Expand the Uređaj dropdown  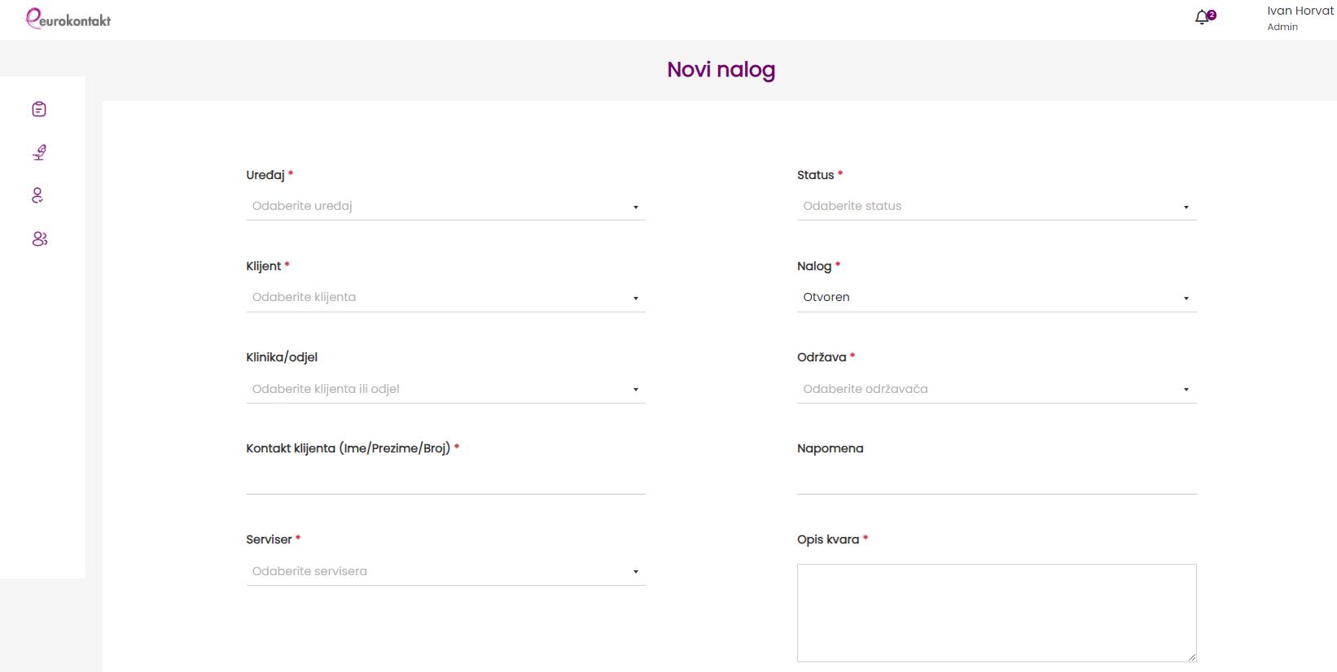[445, 207]
